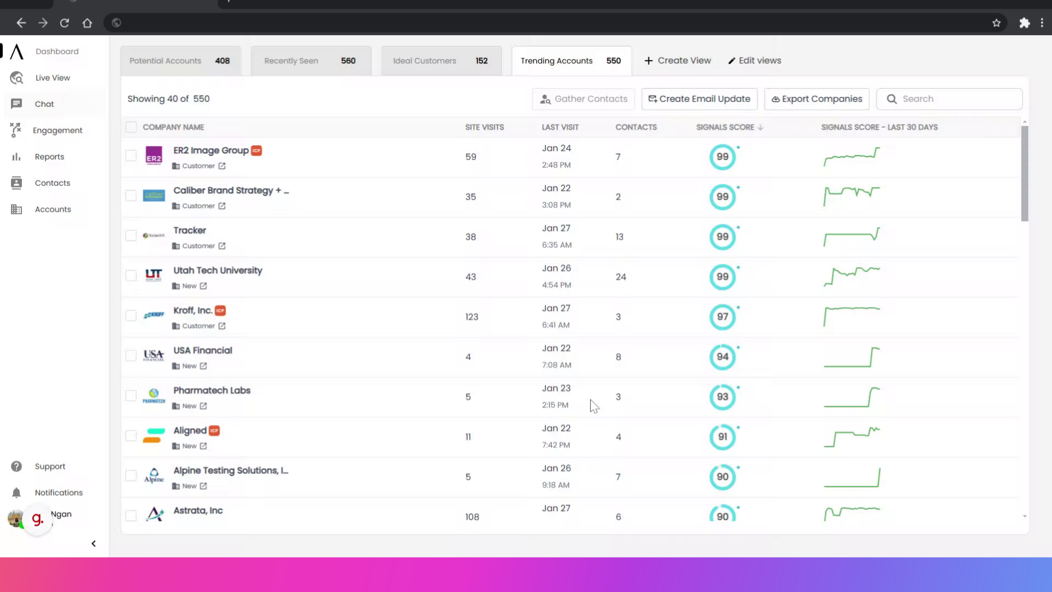Click Create Email Update

point(699,99)
